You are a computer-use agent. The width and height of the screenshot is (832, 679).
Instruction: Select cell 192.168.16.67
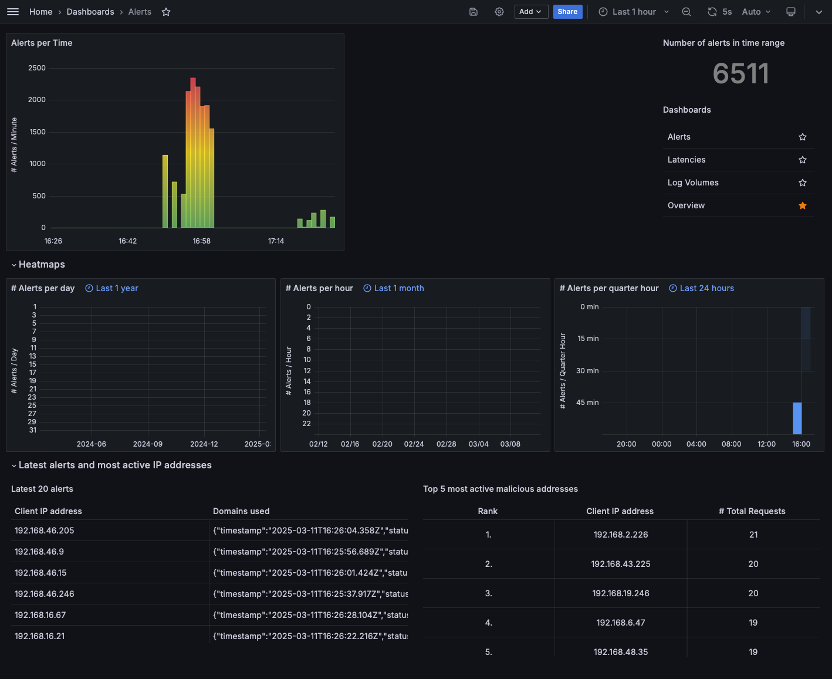click(110, 615)
